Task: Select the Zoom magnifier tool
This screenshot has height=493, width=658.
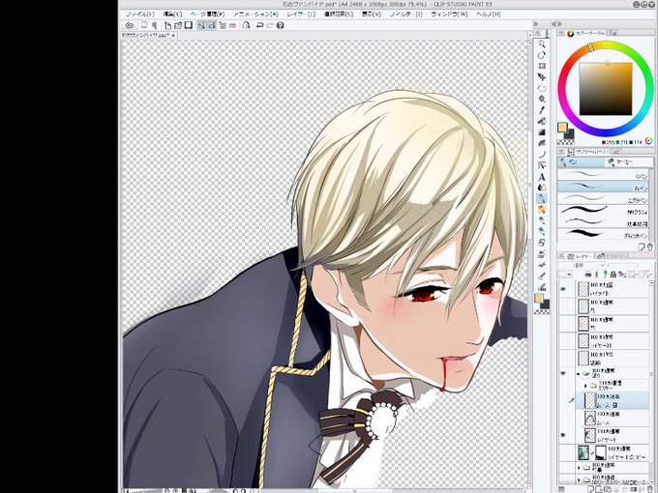Action: (542, 44)
